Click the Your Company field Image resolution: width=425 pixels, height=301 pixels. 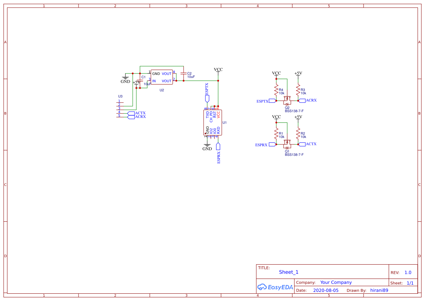point(336,282)
